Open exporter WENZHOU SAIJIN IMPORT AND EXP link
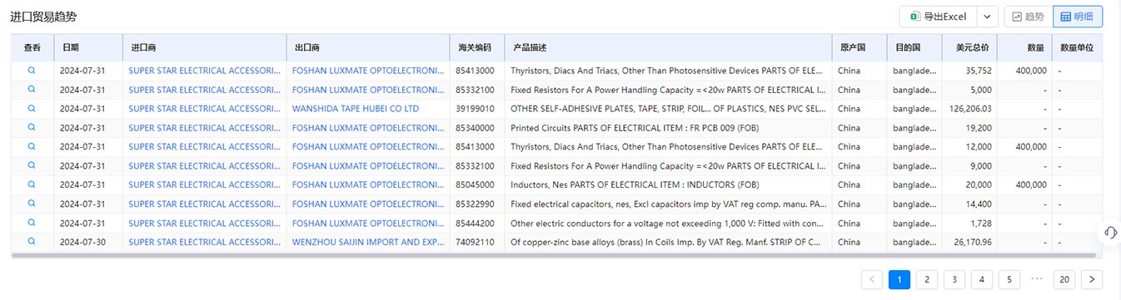 (x=369, y=243)
